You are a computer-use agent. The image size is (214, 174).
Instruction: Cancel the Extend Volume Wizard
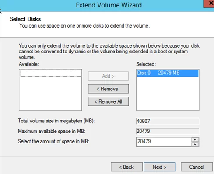(x=196, y=167)
